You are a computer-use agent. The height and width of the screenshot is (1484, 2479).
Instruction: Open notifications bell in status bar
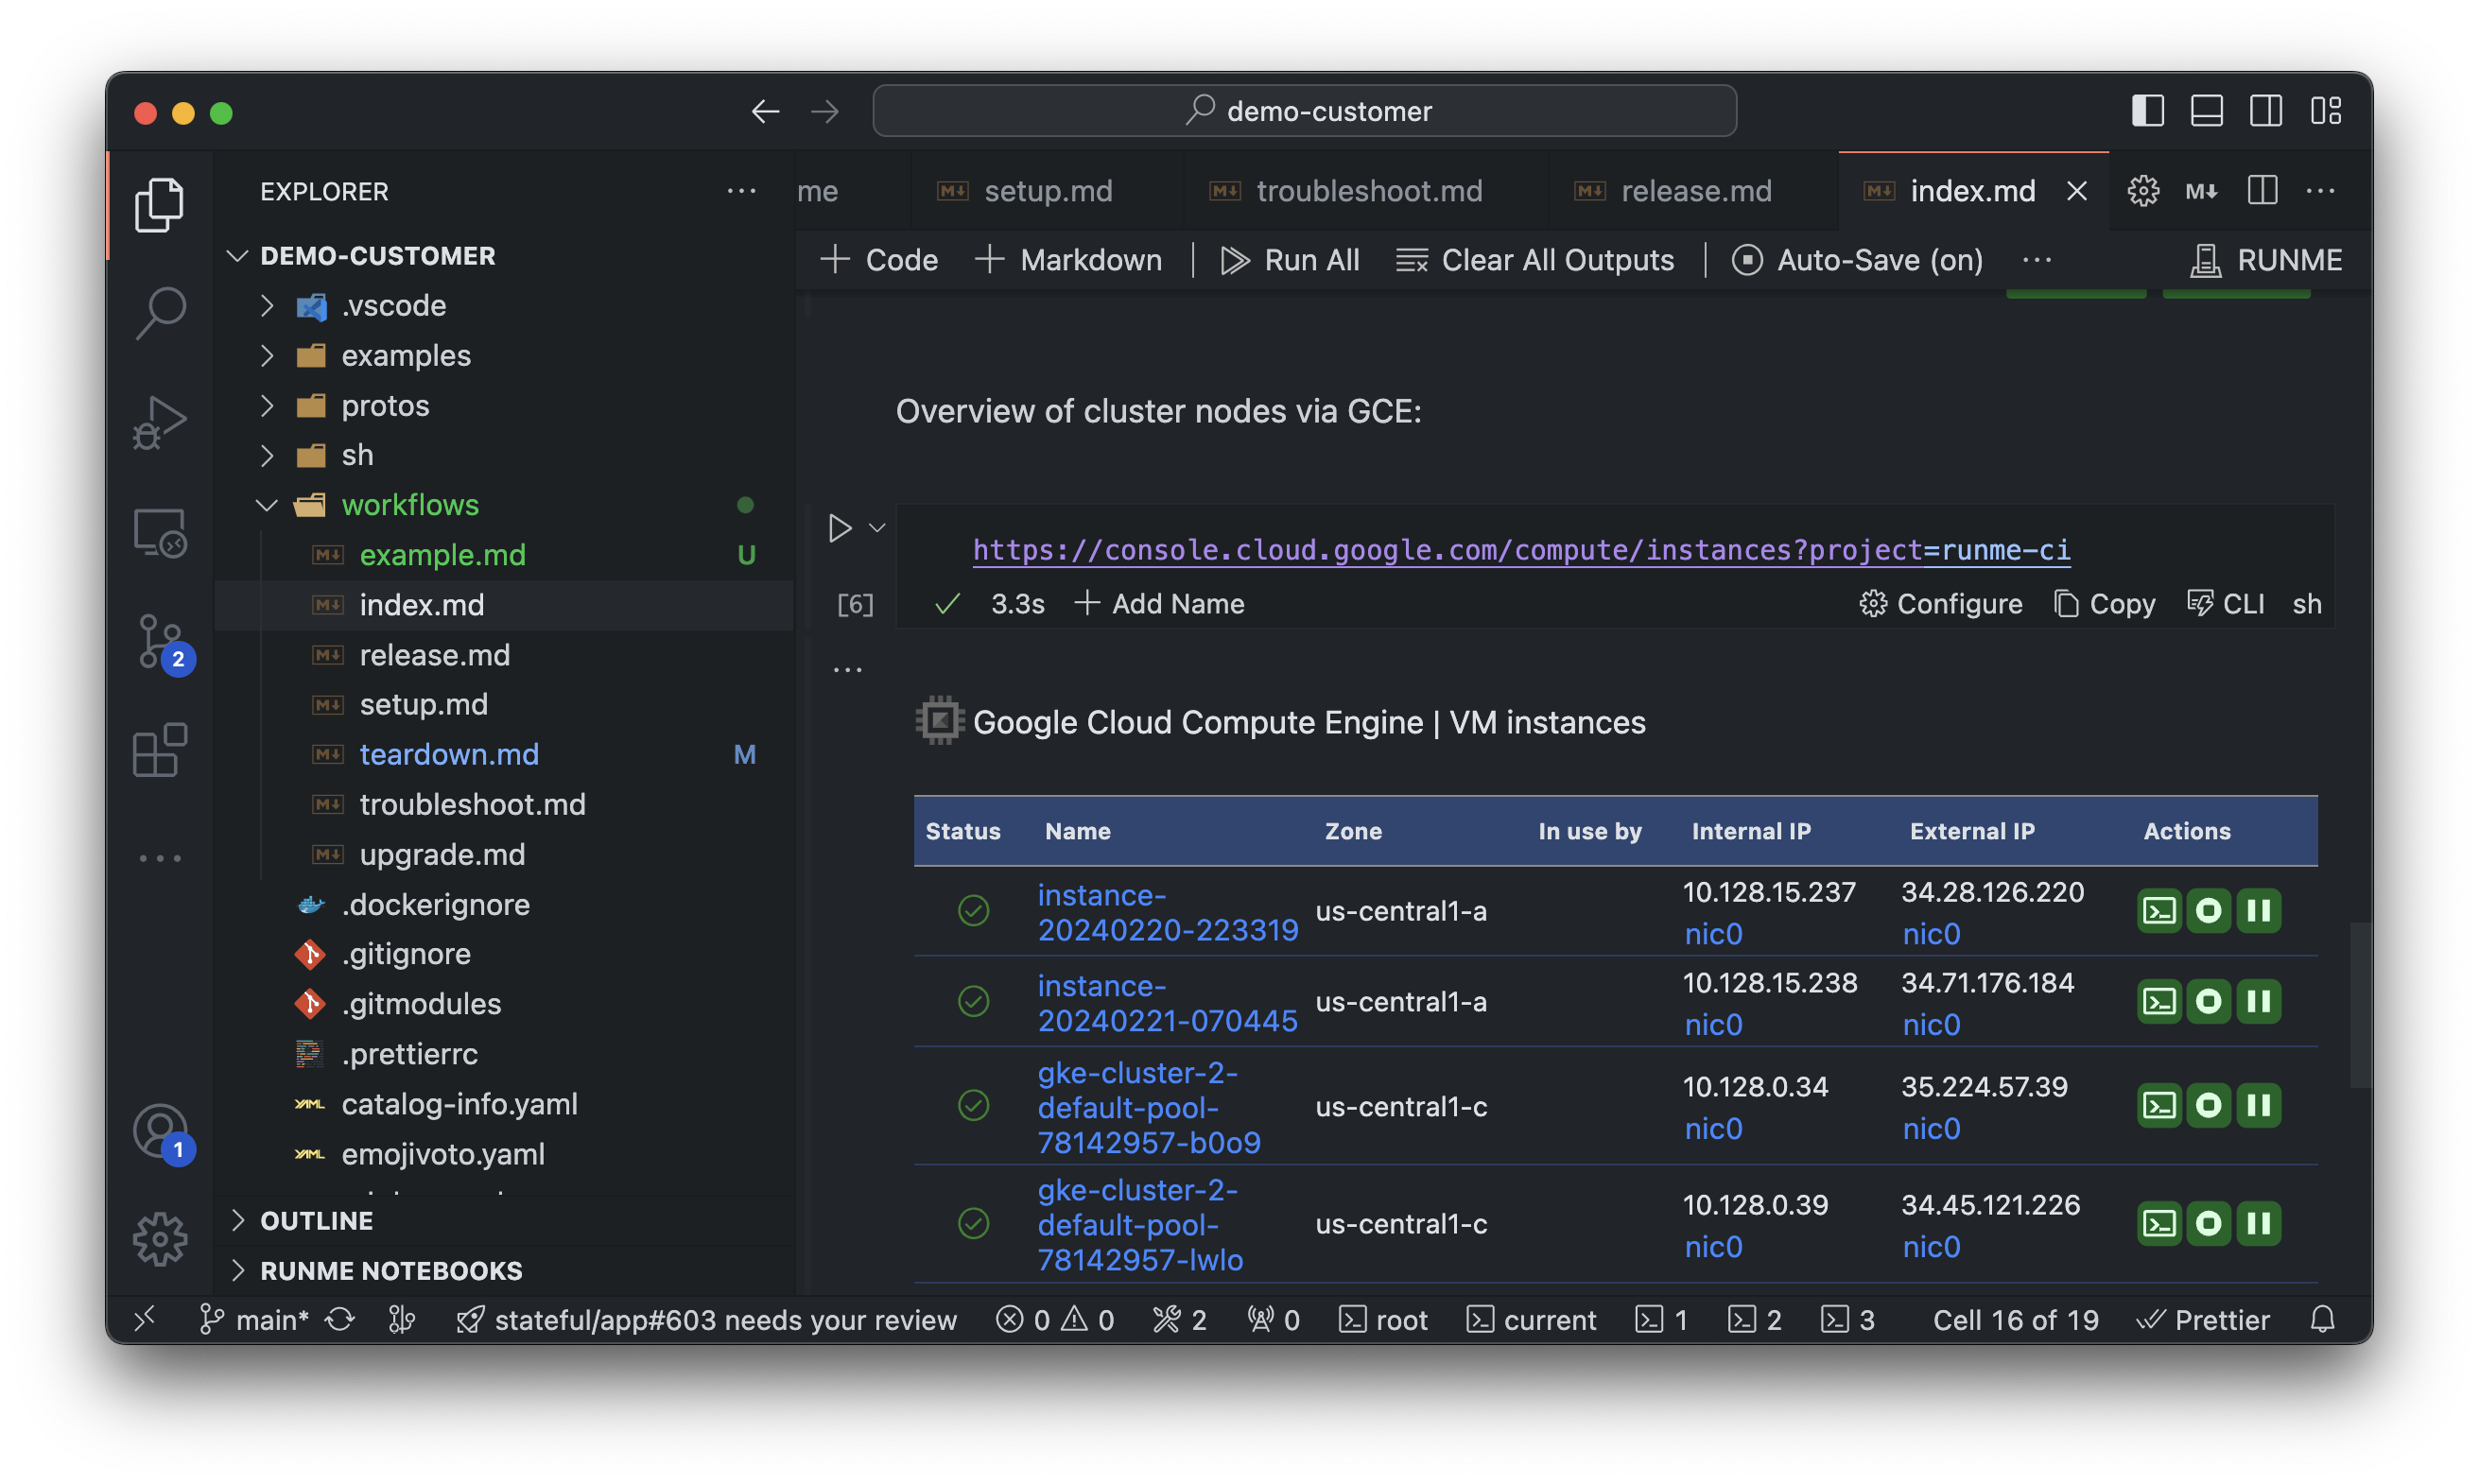coord(2322,1320)
